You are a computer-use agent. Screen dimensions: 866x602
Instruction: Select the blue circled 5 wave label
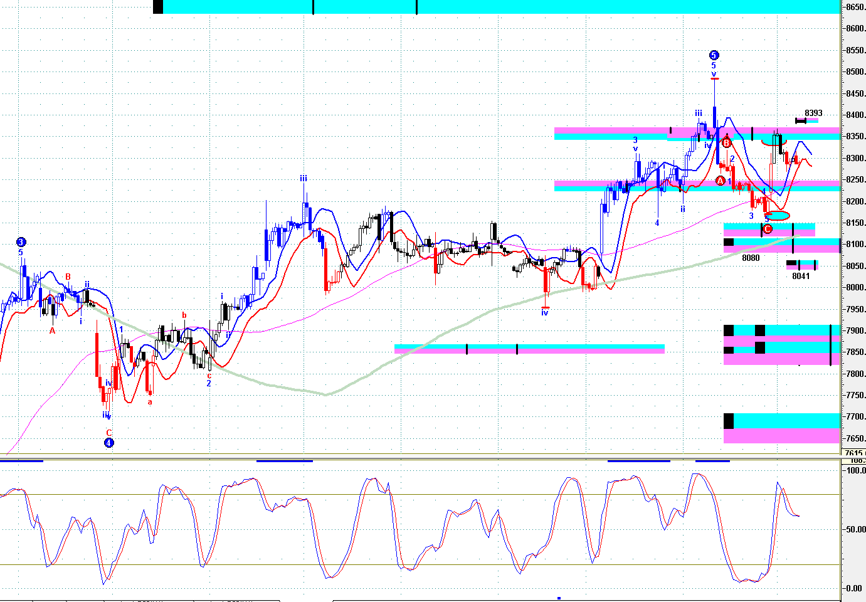point(714,55)
